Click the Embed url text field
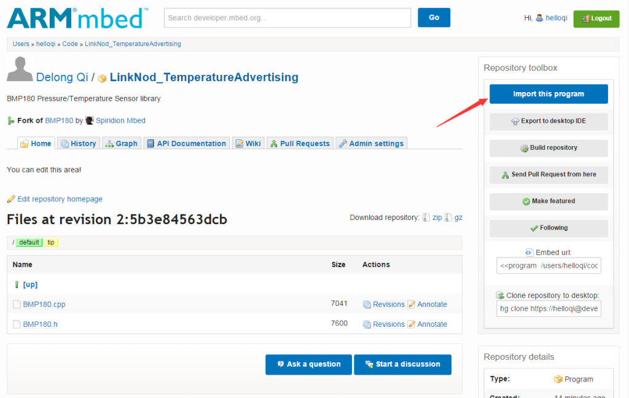Screen dimensions: 629x398 click(549, 265)
